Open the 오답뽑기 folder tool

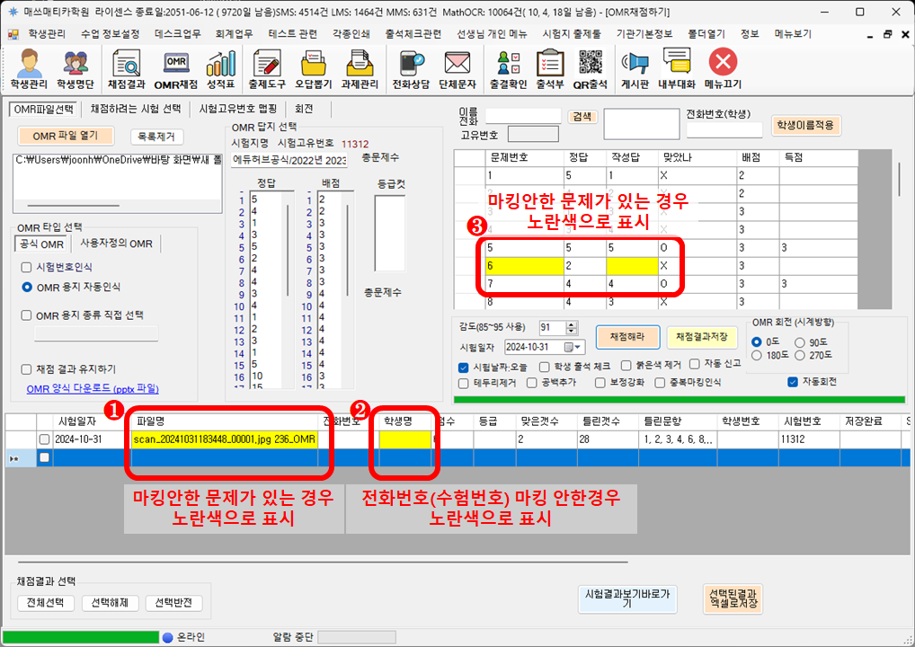[312, 69]
